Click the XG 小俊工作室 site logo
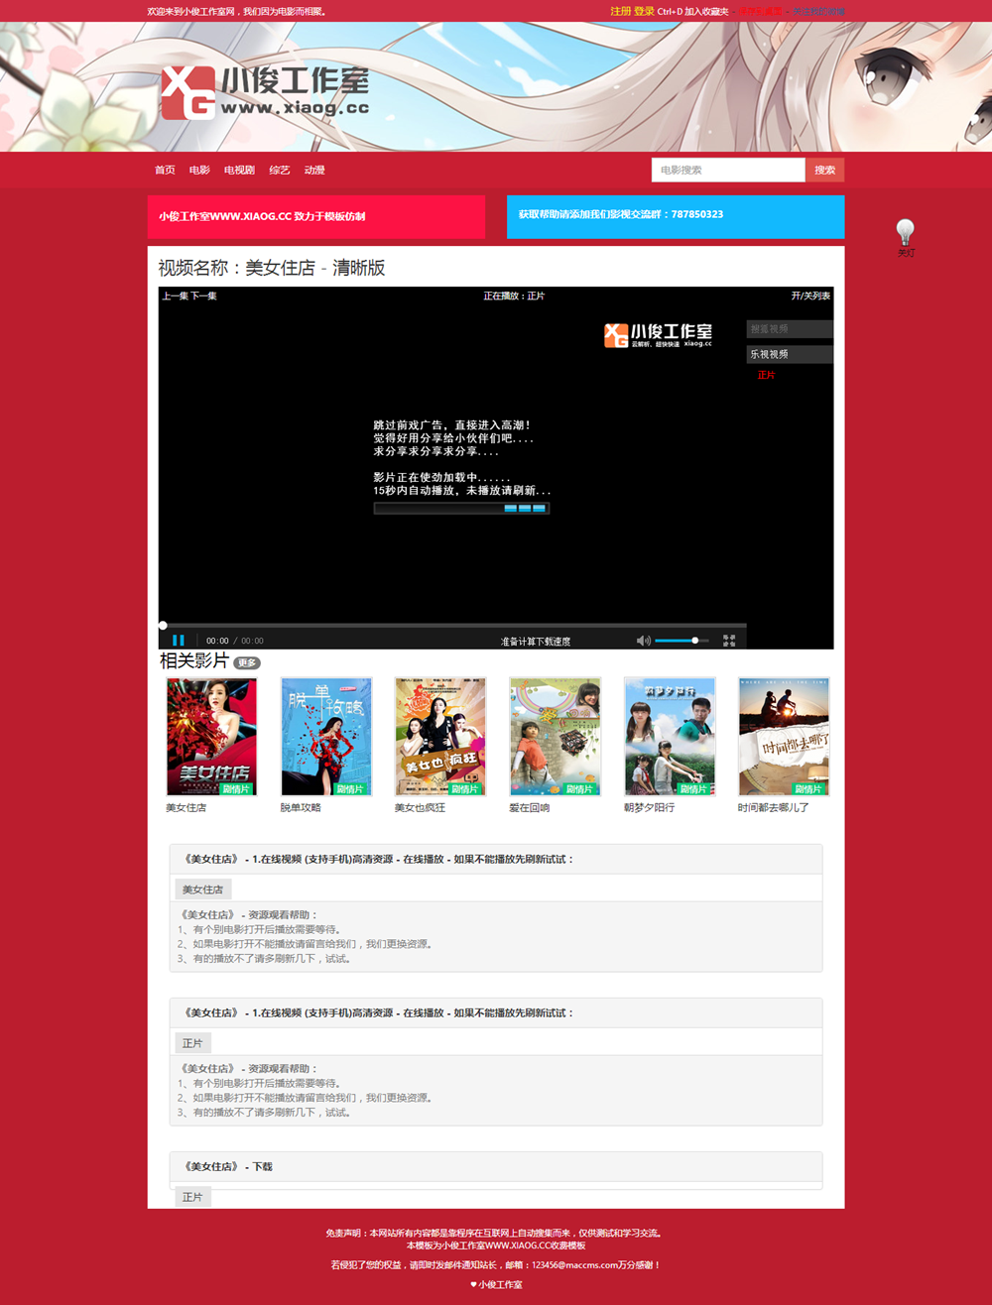The image size is (992, 1305). pyautogui.click(x=265, y=92)
